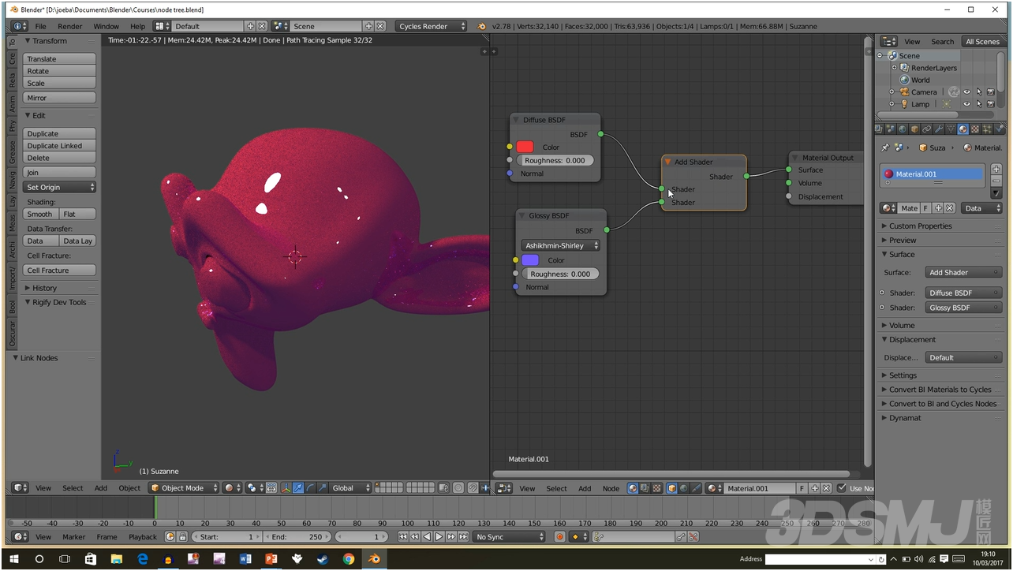Open the Playback menu in timeline
Image resolution: width=1013 pixels, height=571 pixels.
tap(143, 537)
